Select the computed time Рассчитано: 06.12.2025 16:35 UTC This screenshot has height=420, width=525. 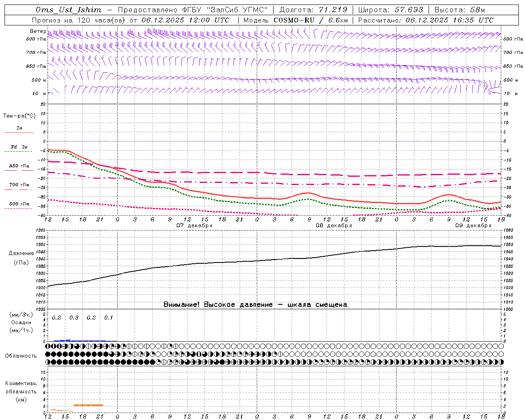(426, 20)
